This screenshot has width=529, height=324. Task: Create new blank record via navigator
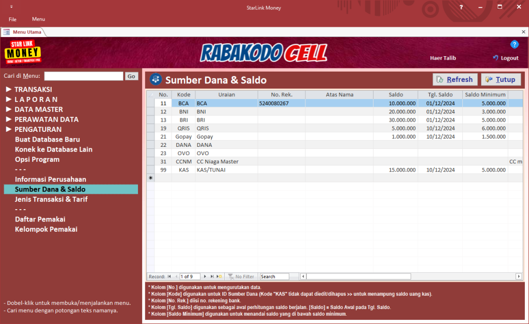(x=219, y=277)
